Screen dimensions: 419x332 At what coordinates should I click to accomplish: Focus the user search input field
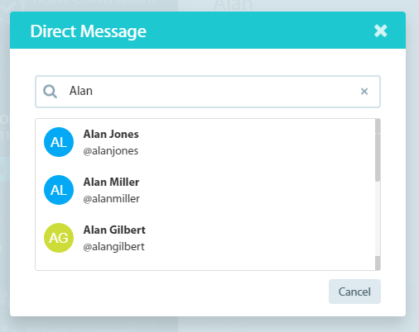208,92
